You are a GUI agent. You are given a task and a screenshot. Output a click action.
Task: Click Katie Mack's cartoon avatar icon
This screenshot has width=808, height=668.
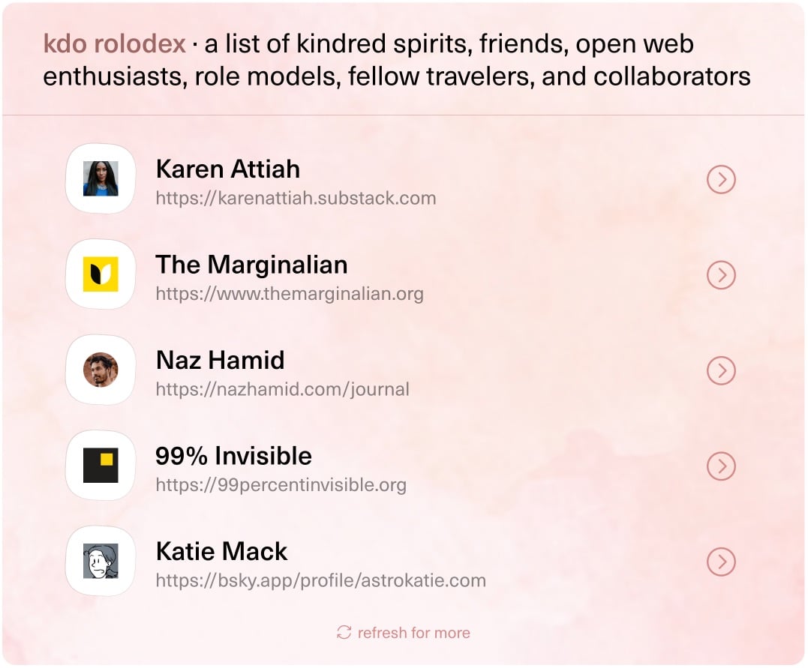(x=101, y=561)
